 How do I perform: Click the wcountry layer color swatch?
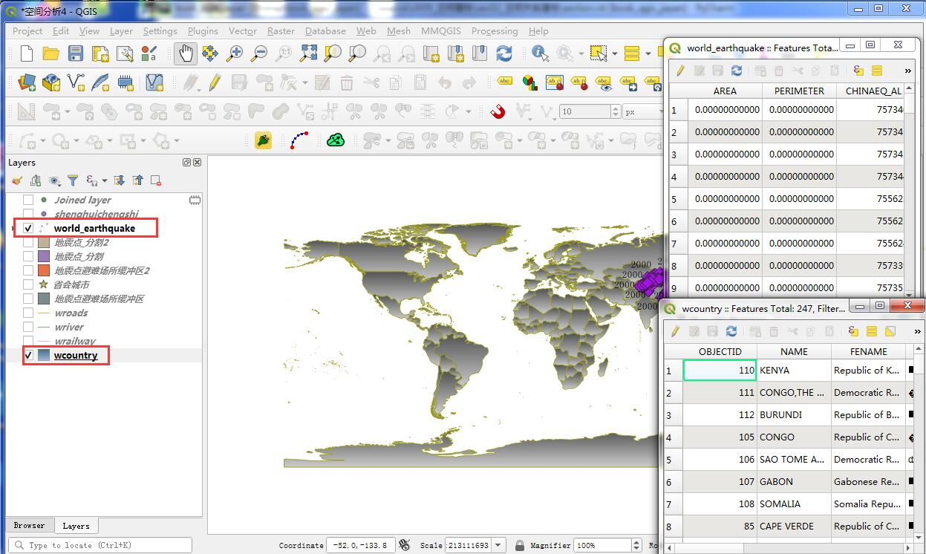pyautogui.click(x=44, y=356)
